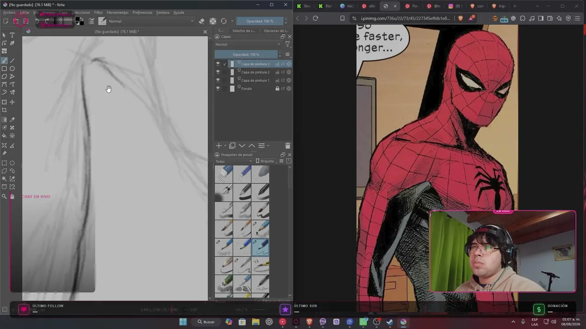Open the brush editor settings icon

click(x=91, y=21)
